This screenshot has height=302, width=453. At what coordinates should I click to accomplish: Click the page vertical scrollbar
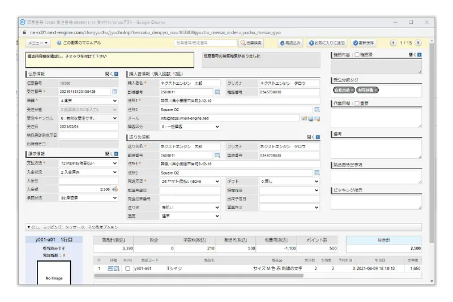(431, 143)
